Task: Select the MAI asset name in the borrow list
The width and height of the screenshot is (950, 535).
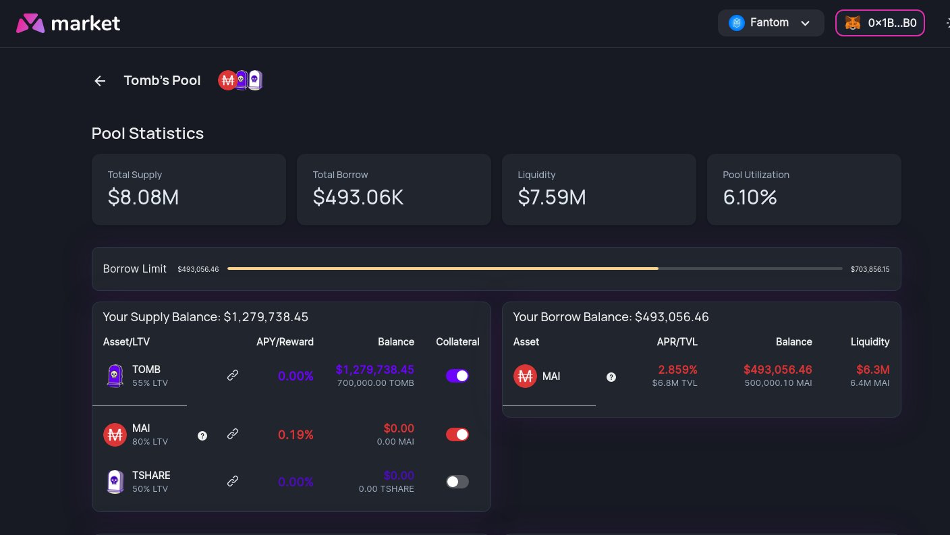Action: coord(551,376)
